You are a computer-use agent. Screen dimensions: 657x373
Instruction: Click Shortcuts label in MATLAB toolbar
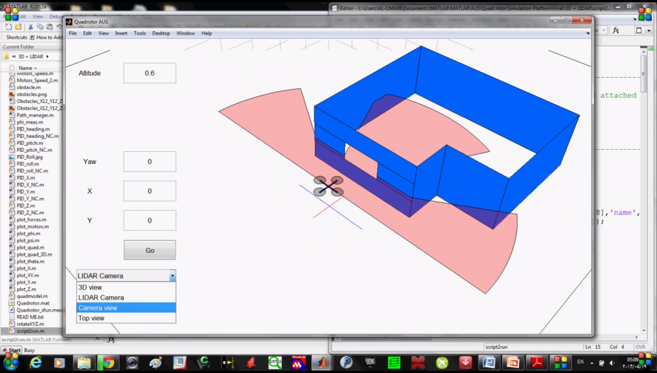17,37
